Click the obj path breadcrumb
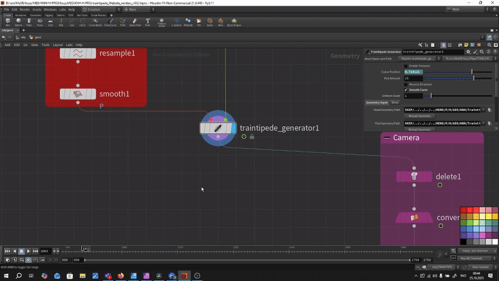The image size is (499, 281). [x=21, y=37]
